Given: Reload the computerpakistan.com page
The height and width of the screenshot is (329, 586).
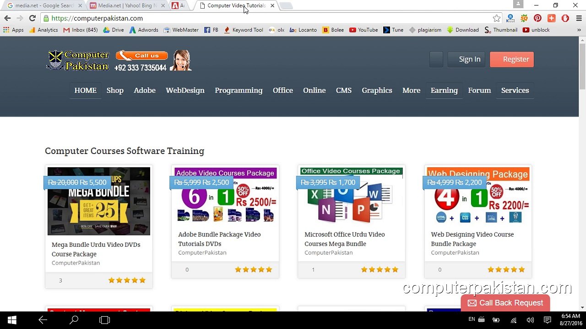Looking at the screenshot, I should pyautogui.click(x=32, y=18).
